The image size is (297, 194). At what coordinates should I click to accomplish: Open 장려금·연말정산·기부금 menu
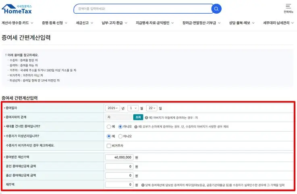201,23
